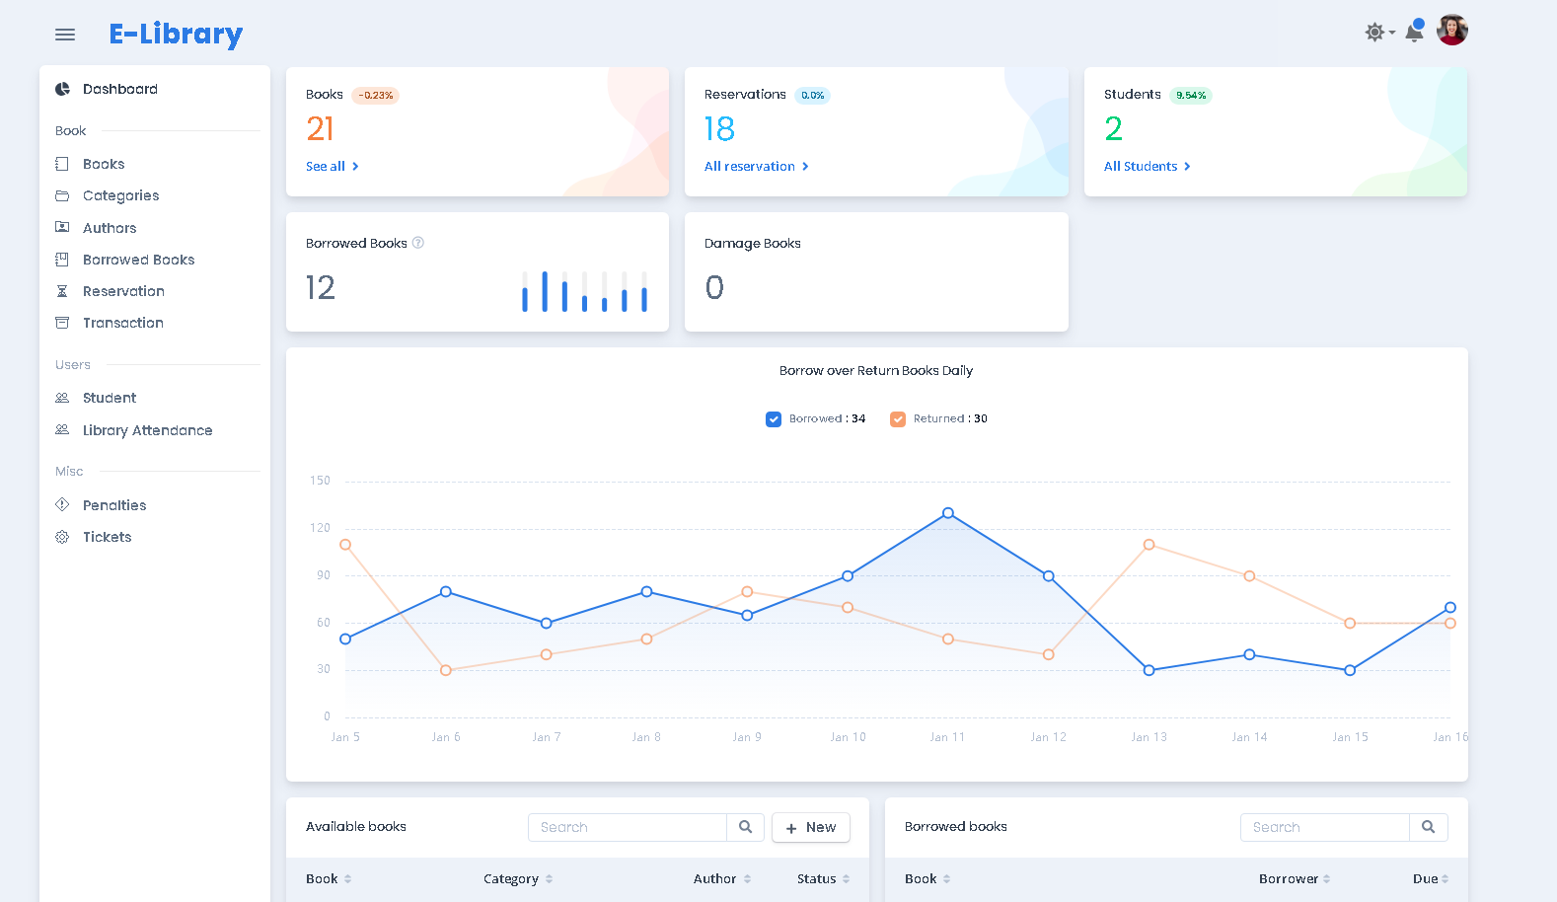1557x902 pixels.
Task: Click the 9.54% Students badge
Action: (1191, 96)
